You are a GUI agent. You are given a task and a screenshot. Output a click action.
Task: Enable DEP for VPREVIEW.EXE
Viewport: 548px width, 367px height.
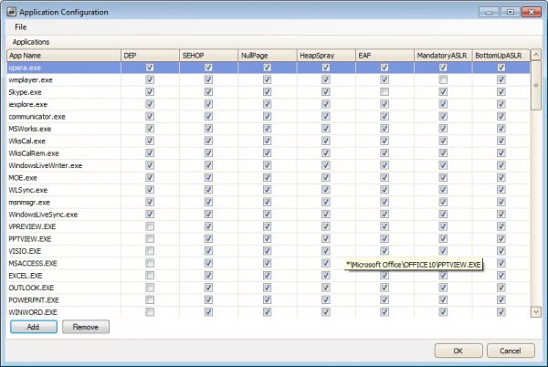[150, 226]
